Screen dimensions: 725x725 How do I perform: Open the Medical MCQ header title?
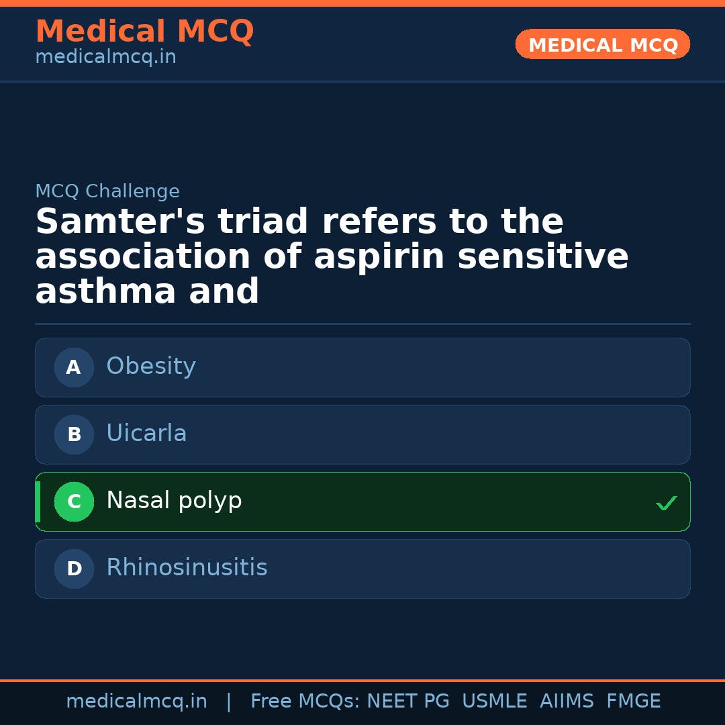click(x=144, y=32)
